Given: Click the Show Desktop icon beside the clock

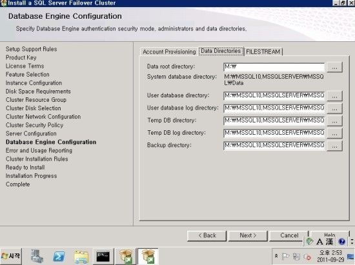Looking at the screenshot, I should tap(350, 257).
